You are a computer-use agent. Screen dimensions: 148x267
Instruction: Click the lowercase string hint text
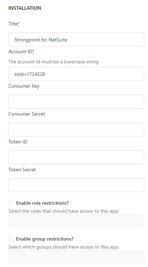click(54, 62)
